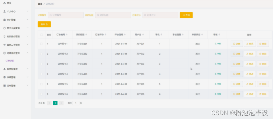Sort table by 手机 column arrows
Screen dimensions: 273x119
pyautogui.click(x=162, y=35)
